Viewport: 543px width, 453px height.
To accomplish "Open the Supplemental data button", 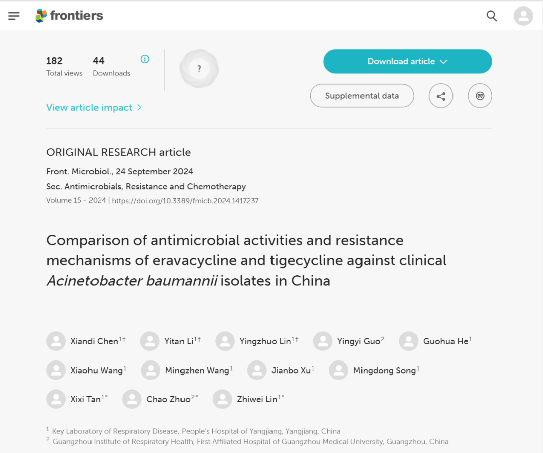I will pyautogui.click(x=362, y=96).
